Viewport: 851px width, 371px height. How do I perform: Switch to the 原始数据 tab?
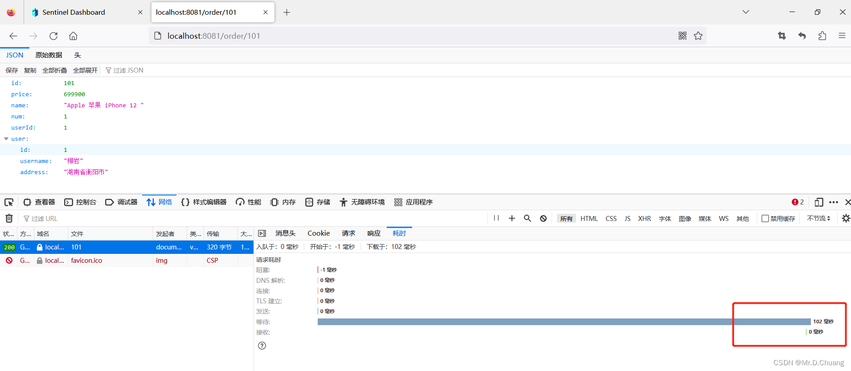pyautogui.click(x=49, y=55)
